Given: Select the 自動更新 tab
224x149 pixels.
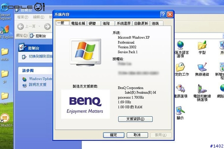Looking at the screenshot, I should tap(141, 23).
